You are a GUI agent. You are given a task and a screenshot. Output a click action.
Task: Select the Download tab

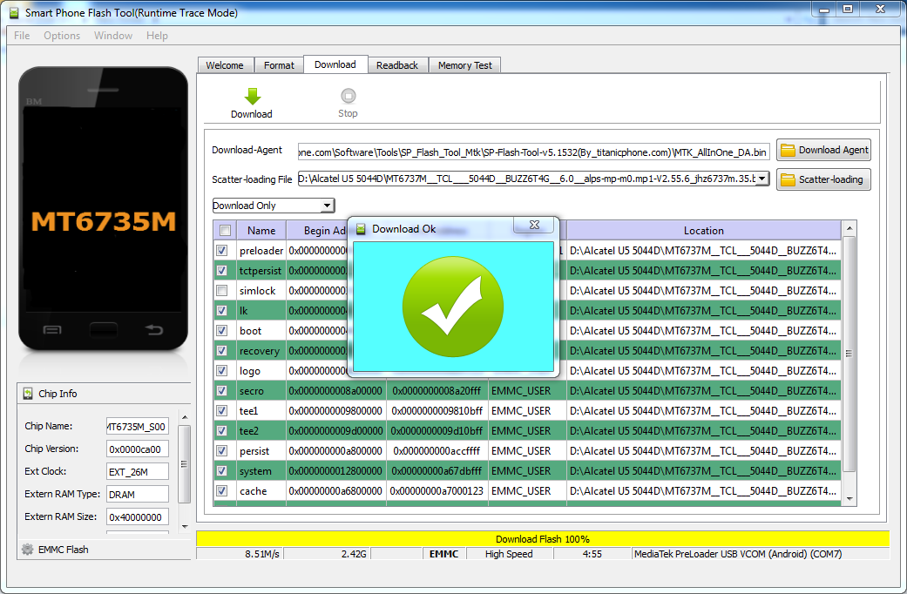(335, 64)
